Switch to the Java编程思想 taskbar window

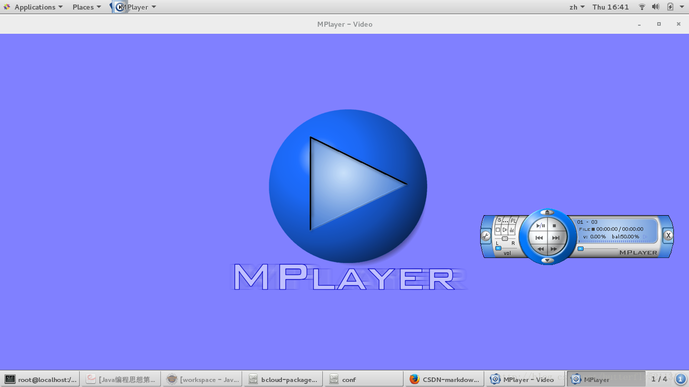click(x=122, y=379)
